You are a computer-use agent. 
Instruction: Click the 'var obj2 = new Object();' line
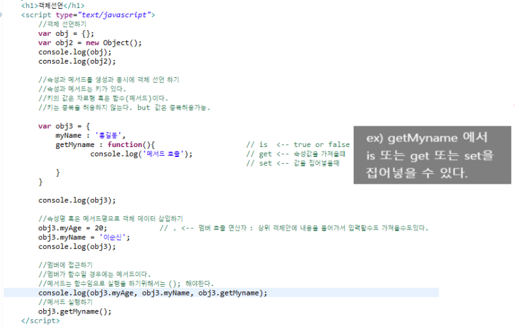point(90,43)
